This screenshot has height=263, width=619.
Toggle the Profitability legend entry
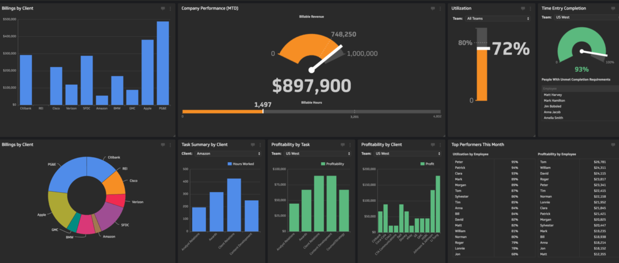coord(332,164)
